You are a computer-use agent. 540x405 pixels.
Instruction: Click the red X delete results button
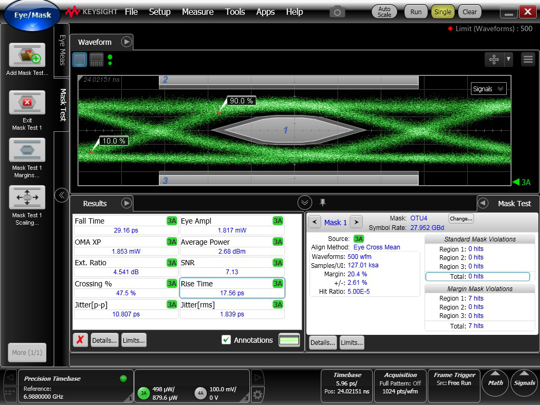(x=80, y=340)
